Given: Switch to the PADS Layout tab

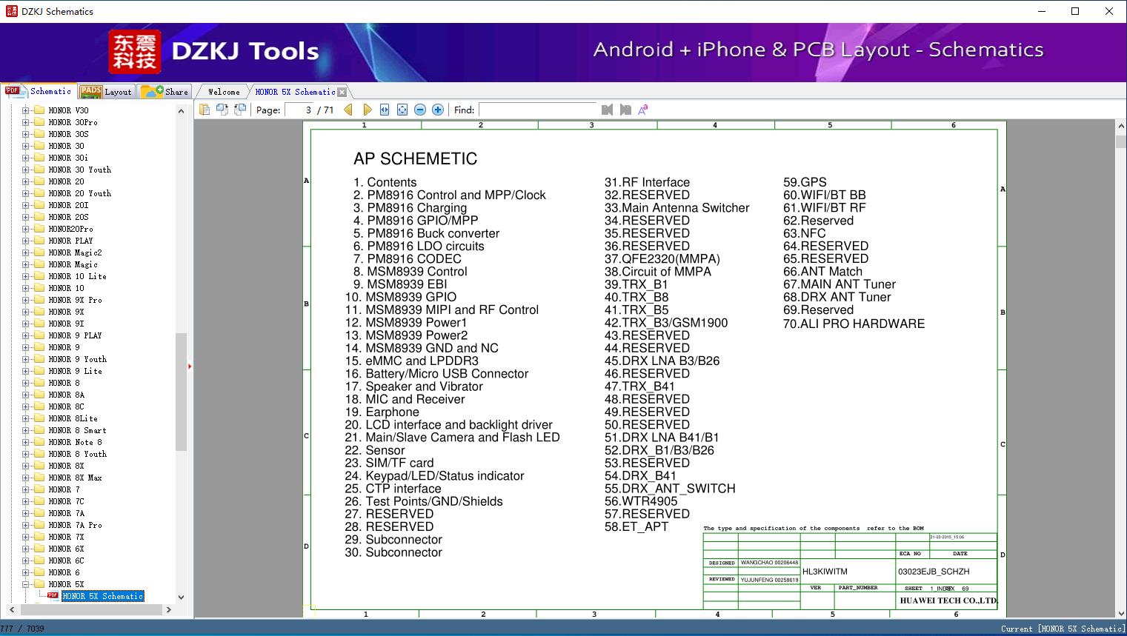Looking at the screenshot, I should click(105, 92).
